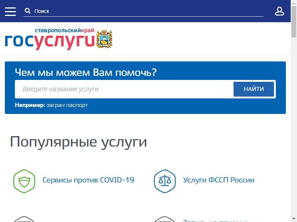Click the FSSP scales hexagon icon

165,181
